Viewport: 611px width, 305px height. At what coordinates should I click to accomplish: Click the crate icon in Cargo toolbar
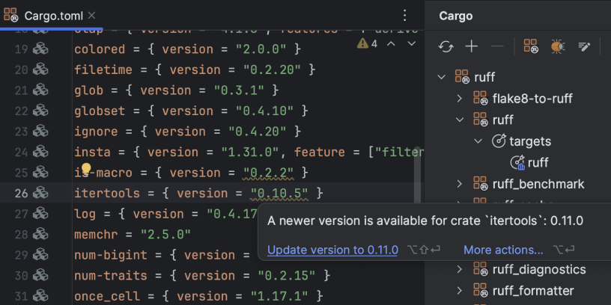click(x=531, y=46)
